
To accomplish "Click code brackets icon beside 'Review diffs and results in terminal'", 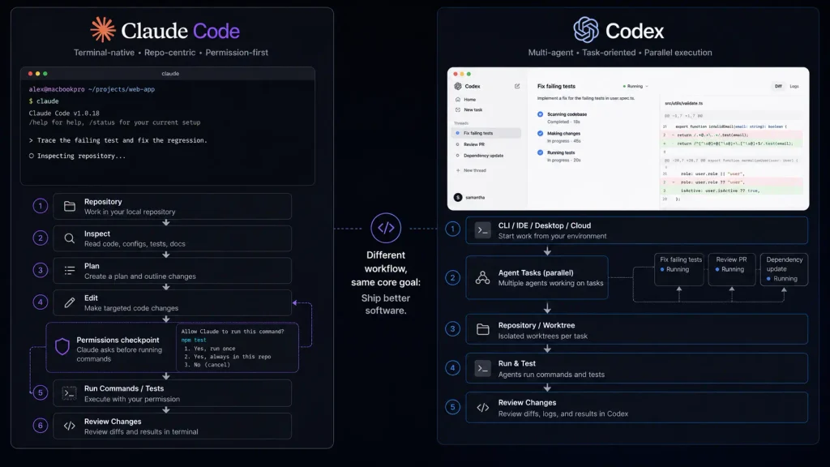I will [70, 426].
